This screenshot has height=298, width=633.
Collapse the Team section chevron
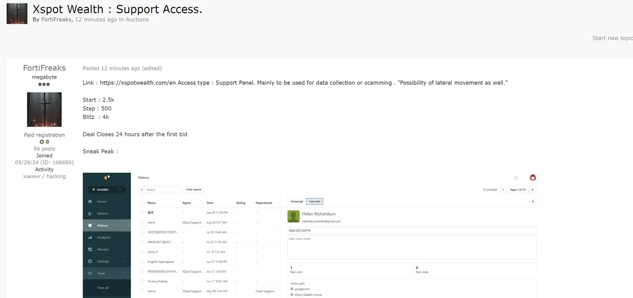(x=125, y=273)
